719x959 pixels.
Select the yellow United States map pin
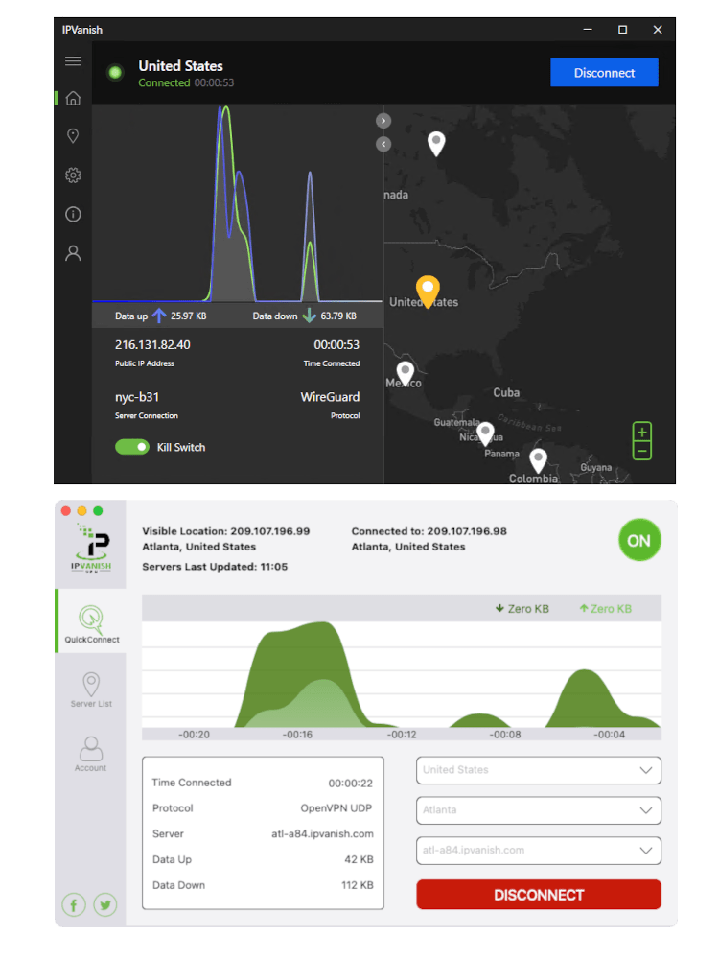(428, 292)
